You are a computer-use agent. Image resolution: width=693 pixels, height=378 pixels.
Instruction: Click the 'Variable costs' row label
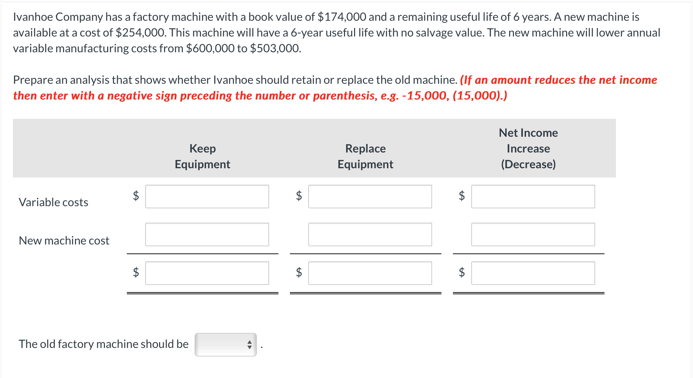[x=53, y=202]
